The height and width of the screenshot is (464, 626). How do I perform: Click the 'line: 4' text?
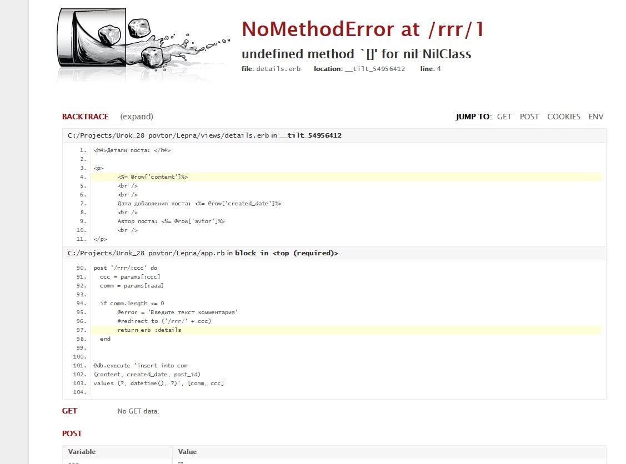(430, 69)
